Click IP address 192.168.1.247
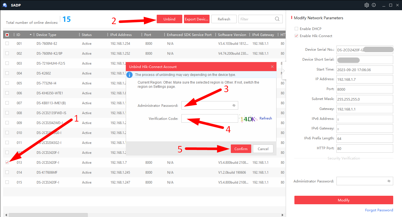Image resolution: width=402 pixels, height=217 pixels. (120, 182)
